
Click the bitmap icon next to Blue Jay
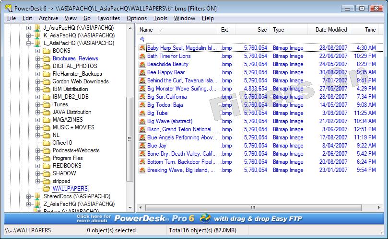(x=142, y=146)
